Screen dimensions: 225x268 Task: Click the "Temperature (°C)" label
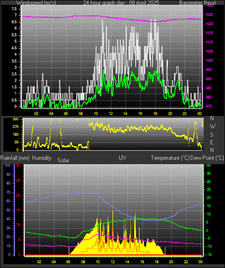click(170, 158)
